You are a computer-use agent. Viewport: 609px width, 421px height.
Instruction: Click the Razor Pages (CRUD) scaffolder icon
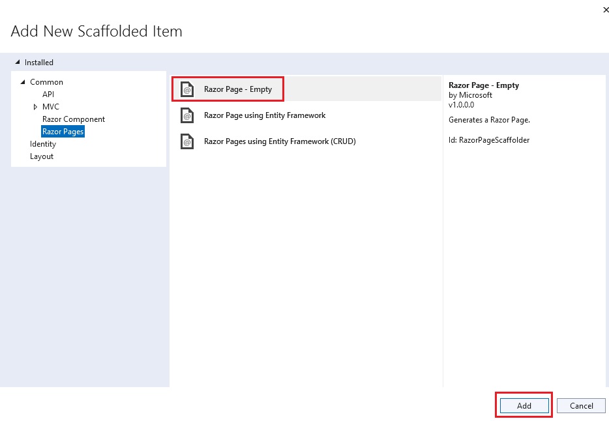(187, 141)
